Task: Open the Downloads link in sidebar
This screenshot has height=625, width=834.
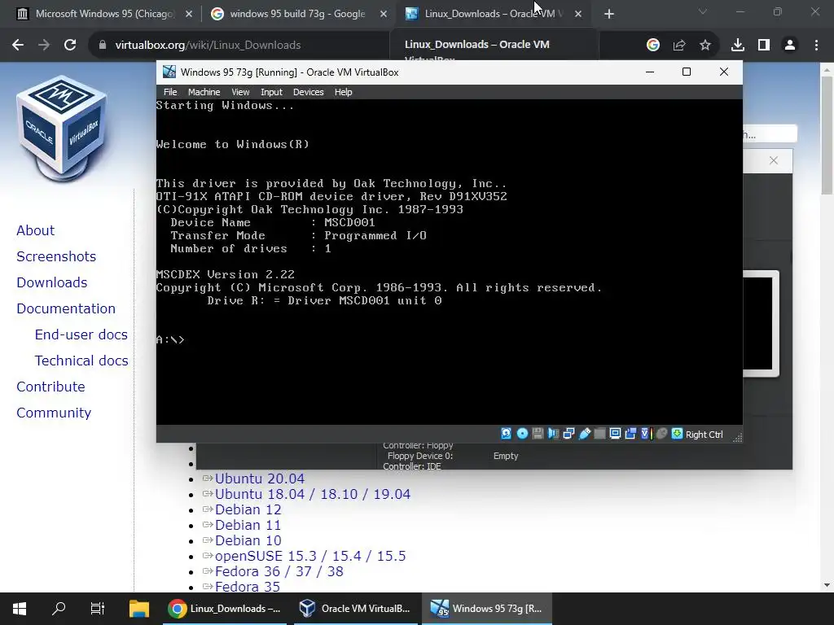Action: point(51,282)
